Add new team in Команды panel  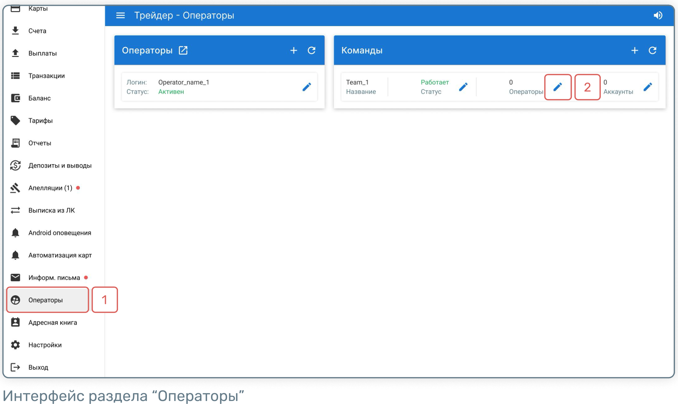point(635,50)
